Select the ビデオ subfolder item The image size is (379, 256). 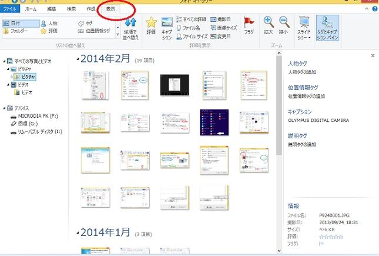coord(23,92)
